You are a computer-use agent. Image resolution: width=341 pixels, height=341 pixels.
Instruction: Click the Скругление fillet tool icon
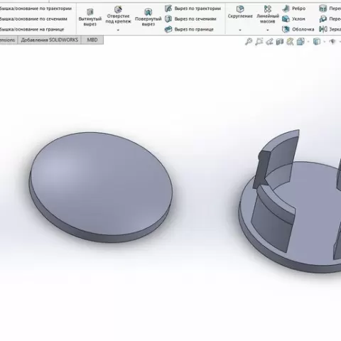coord(240,9)
